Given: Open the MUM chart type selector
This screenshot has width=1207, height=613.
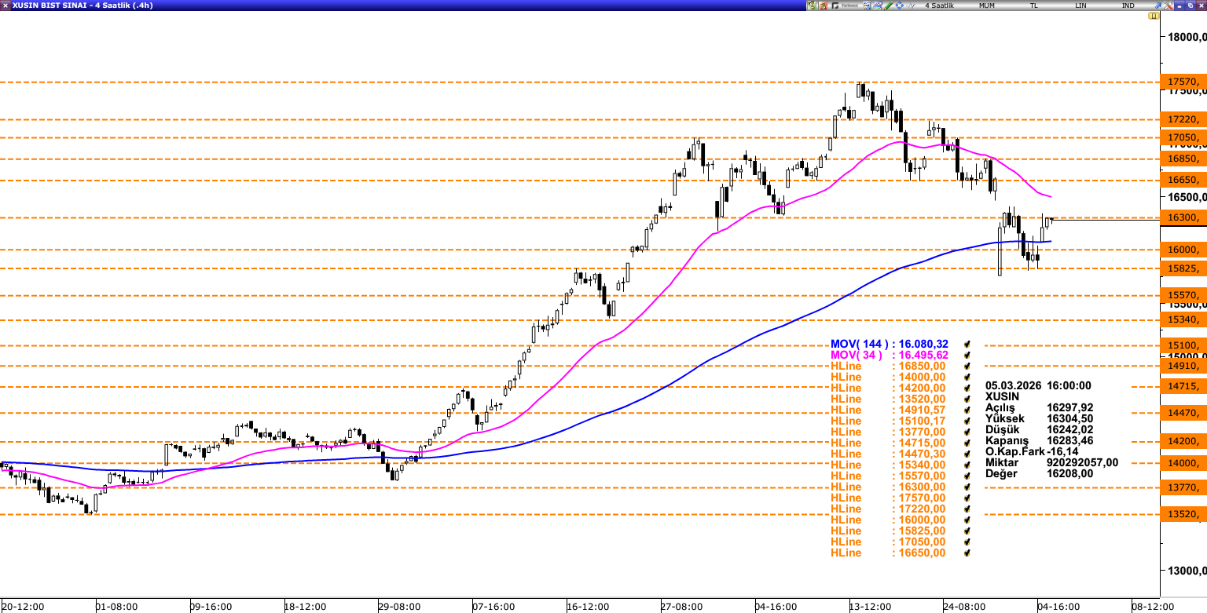Looking at the screenshot, I should click(986, 5).
